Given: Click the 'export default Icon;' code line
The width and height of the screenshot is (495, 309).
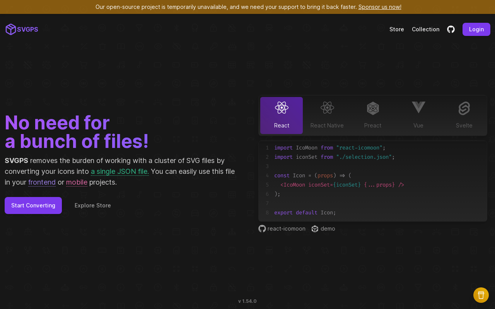Looking at the screenshot, I should [305, 213].
